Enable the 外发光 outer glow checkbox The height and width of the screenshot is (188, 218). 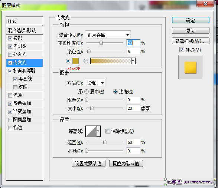(x=10, y=55)
